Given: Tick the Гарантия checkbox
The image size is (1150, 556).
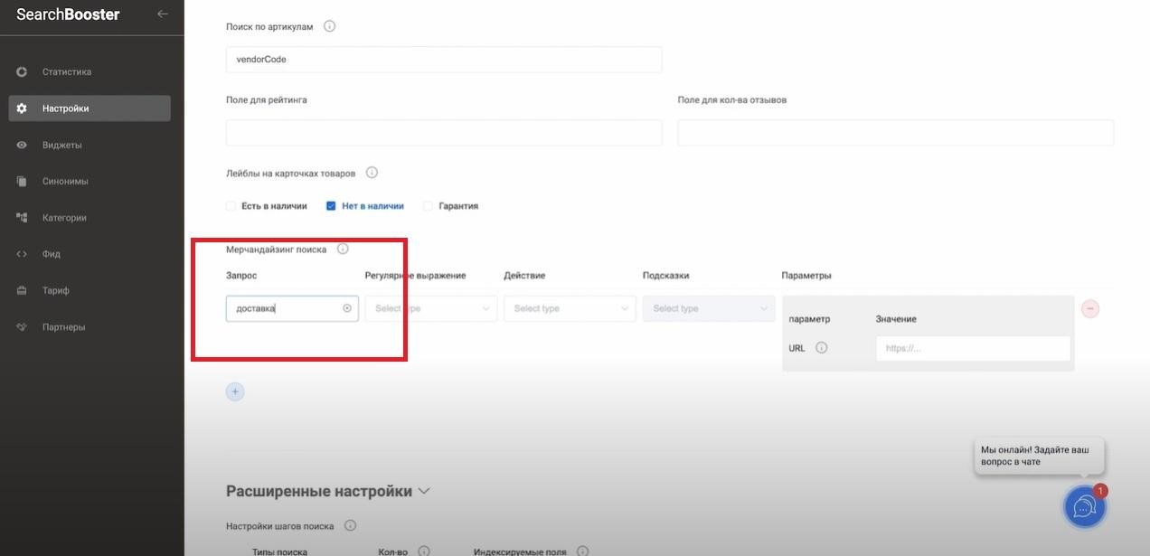Looking at the screenshot, I should pos(428,206).
